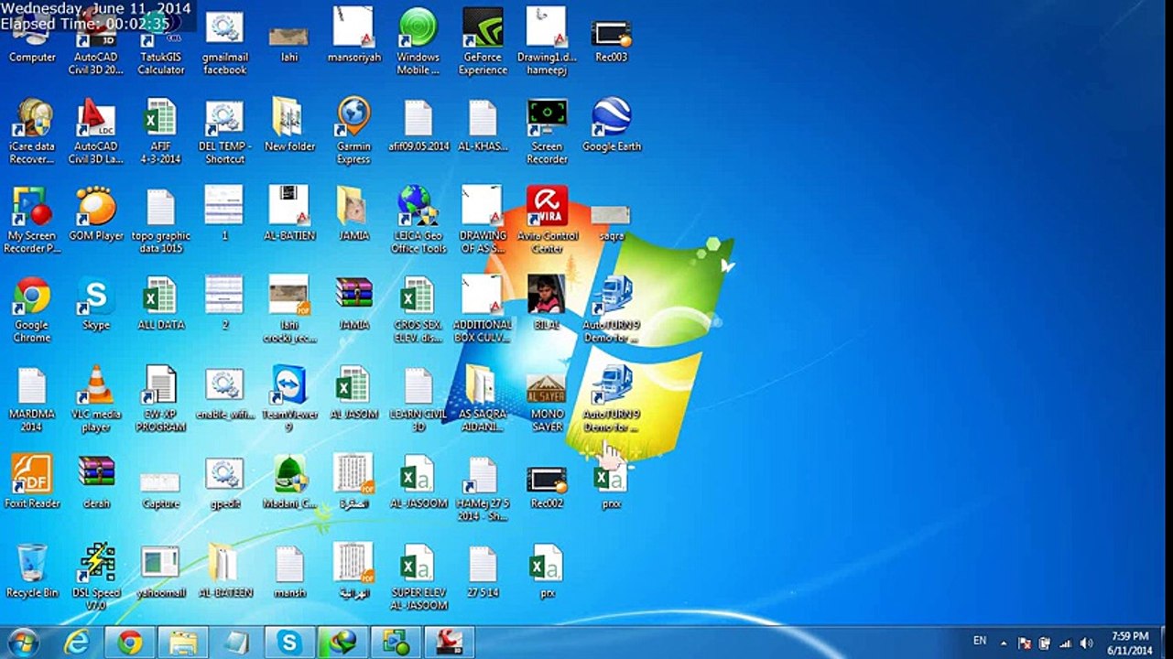Image resolution: width=1173 pixels, height=659 pixels.
Task: Open Chrome from the taskbar
Action: click(130, 643)
